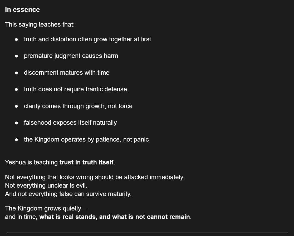Click "clarity comes through growth, not force"
This screenshot has height=236, width=294.
click(78, 106)
